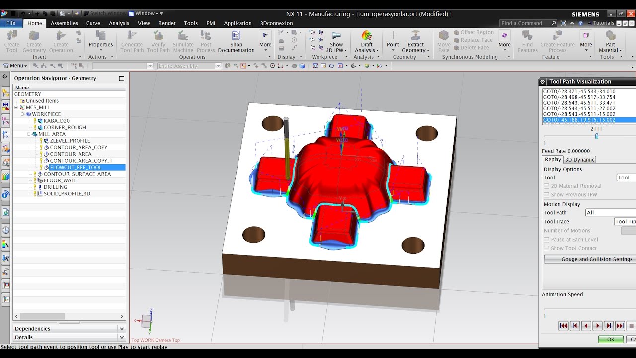Open the Tool Trace dropdown
636x358 pixels.
point(625,222)
